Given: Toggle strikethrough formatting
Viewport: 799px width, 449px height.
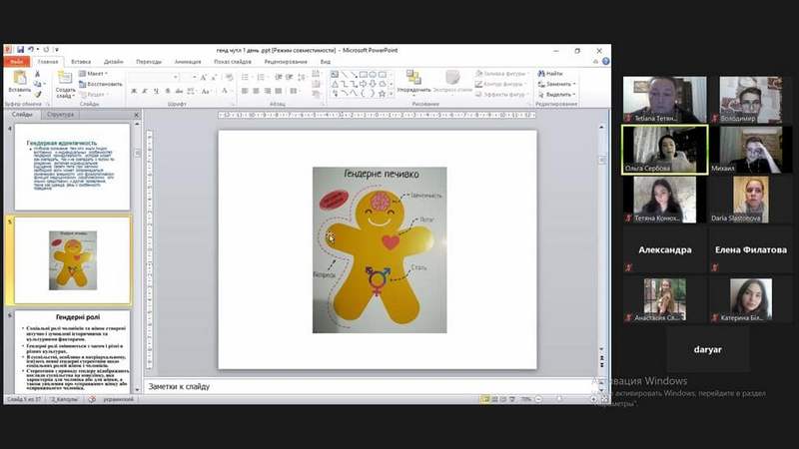Looking at the screenshot, I should pyautogui.click(x=179, y=91).
